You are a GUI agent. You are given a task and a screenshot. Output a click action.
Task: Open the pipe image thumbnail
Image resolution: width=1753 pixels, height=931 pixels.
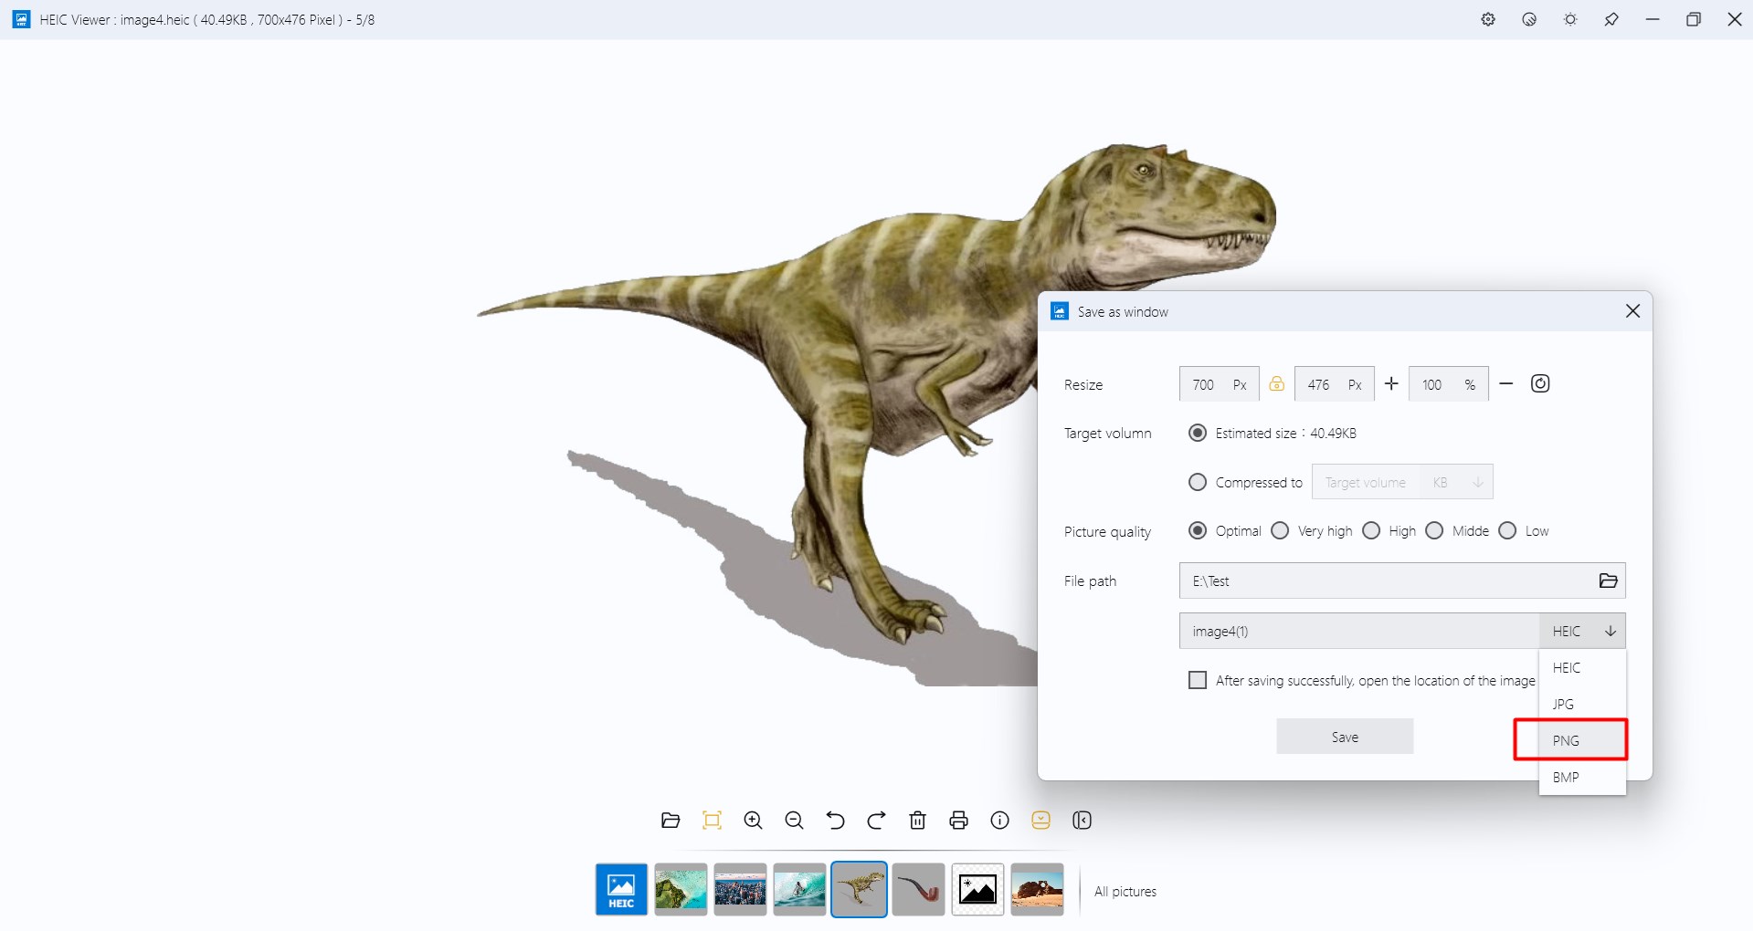coord(918,888)
